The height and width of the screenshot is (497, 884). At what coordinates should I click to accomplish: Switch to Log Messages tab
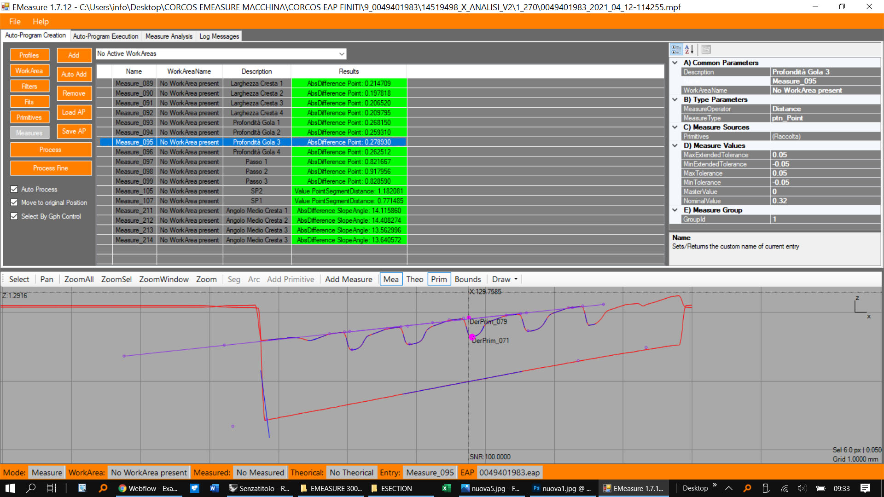219,36
